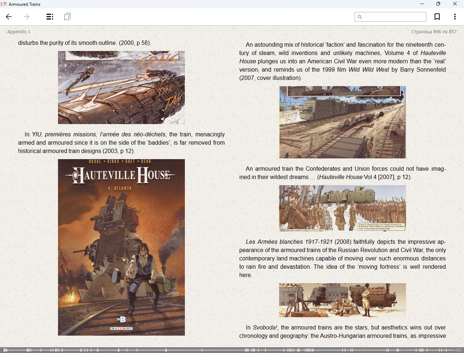Click the magnifier icon in search box
This screenshot has height=353, width=464.
tap(360, 17)
